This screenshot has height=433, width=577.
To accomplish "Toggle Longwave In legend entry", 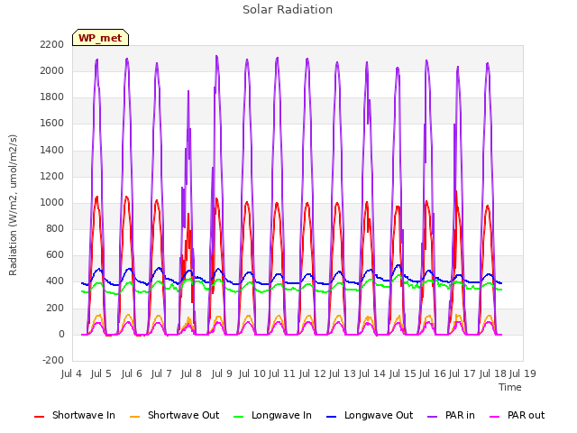I will pos(272,415).
